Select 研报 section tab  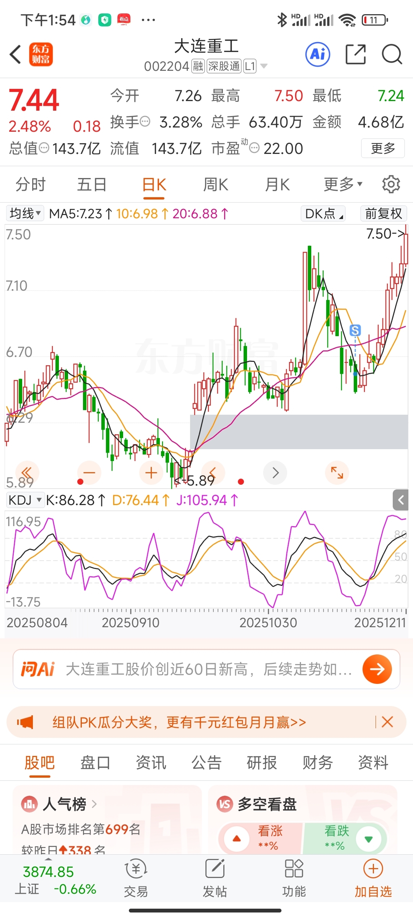[262, 762]
